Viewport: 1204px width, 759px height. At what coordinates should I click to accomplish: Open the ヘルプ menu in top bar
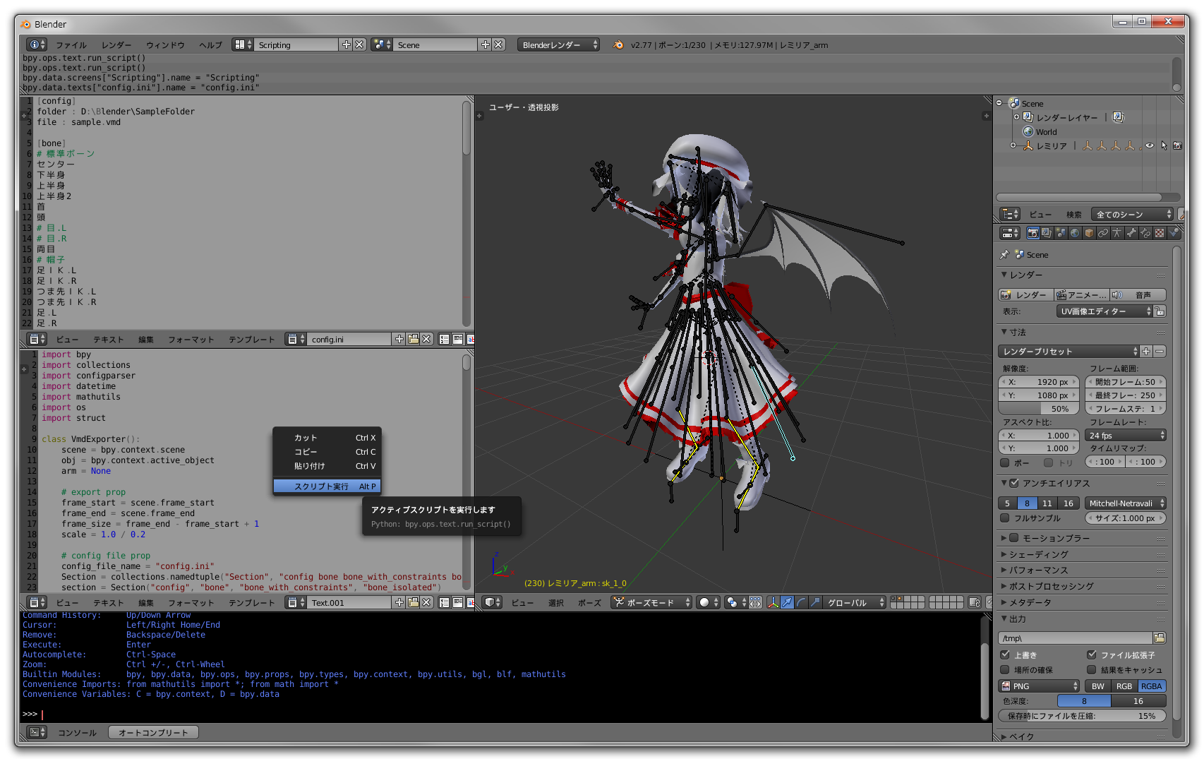(x=210, y=45)
